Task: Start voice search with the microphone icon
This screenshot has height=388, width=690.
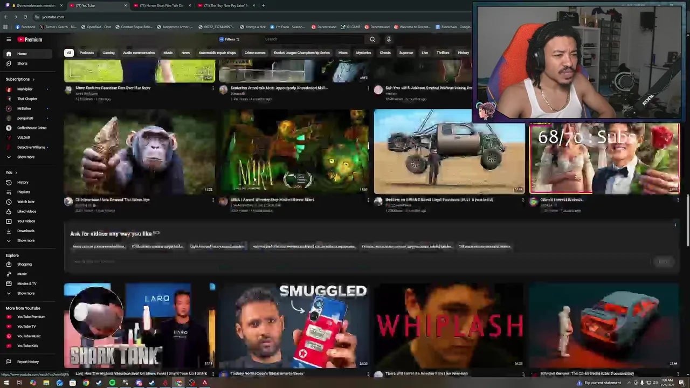Action: pyautogui.click(x=389, y=39)
